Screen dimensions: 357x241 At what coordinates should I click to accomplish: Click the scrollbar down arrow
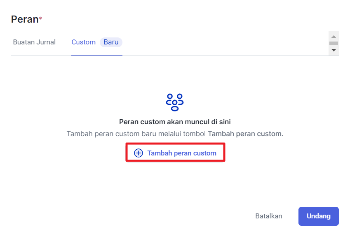tap(334, 50)
